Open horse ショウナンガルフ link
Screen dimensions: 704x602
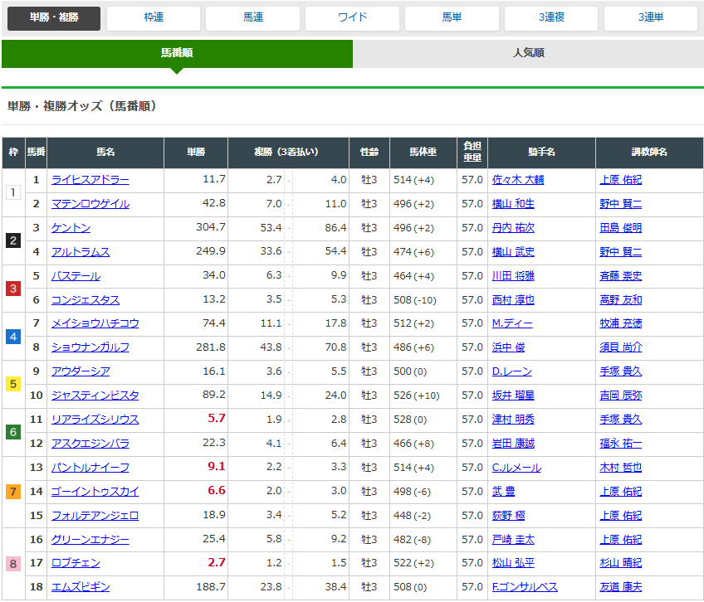pos(90,347)
